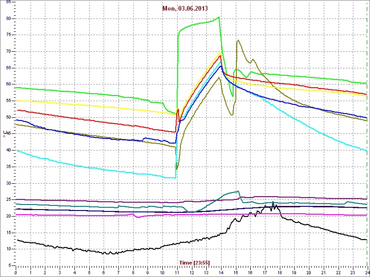Pick the hour "12" label on time axis
Image resolution: width=370 pixels, height=277 pixels.
point(191,272)
